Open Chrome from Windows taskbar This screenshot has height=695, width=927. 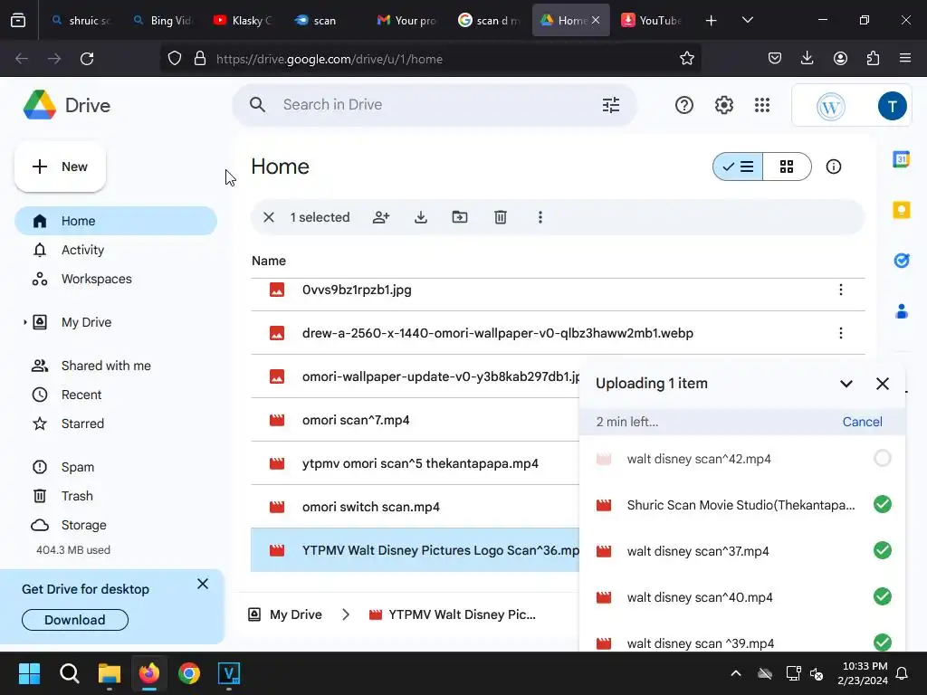click(189, 673)
